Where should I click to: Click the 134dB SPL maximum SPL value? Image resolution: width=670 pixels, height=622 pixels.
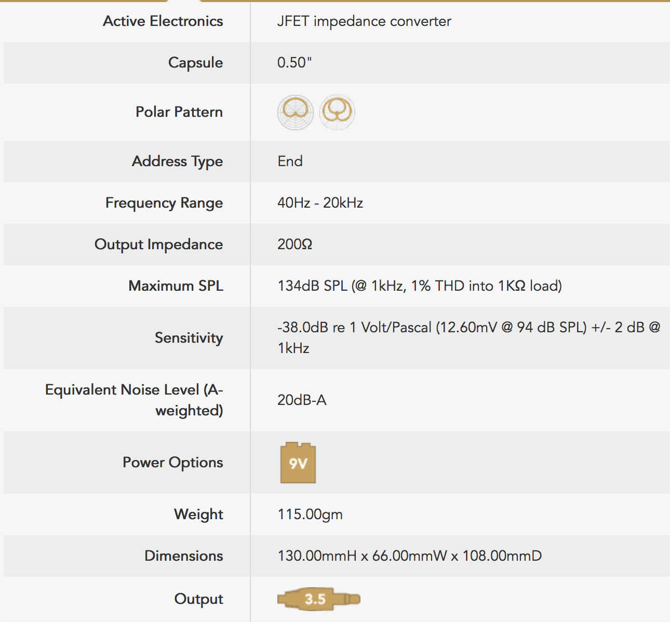[420, 286]
